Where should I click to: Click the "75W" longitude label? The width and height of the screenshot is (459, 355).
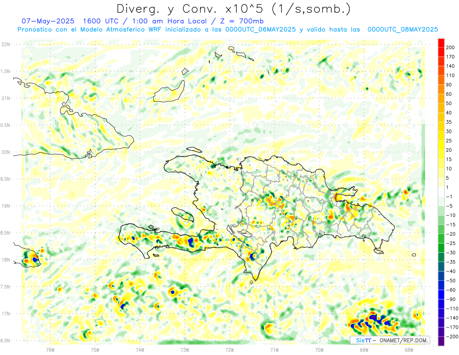click(x=95, y=350)
